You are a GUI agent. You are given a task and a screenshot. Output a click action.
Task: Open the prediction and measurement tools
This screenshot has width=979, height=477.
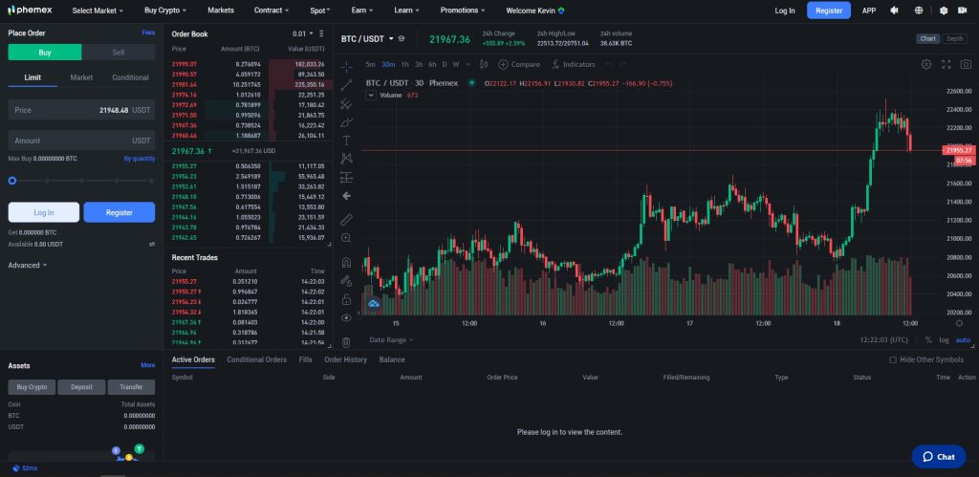pos(346,177)
